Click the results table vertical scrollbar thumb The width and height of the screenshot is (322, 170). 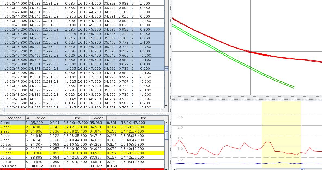(167, 131)
